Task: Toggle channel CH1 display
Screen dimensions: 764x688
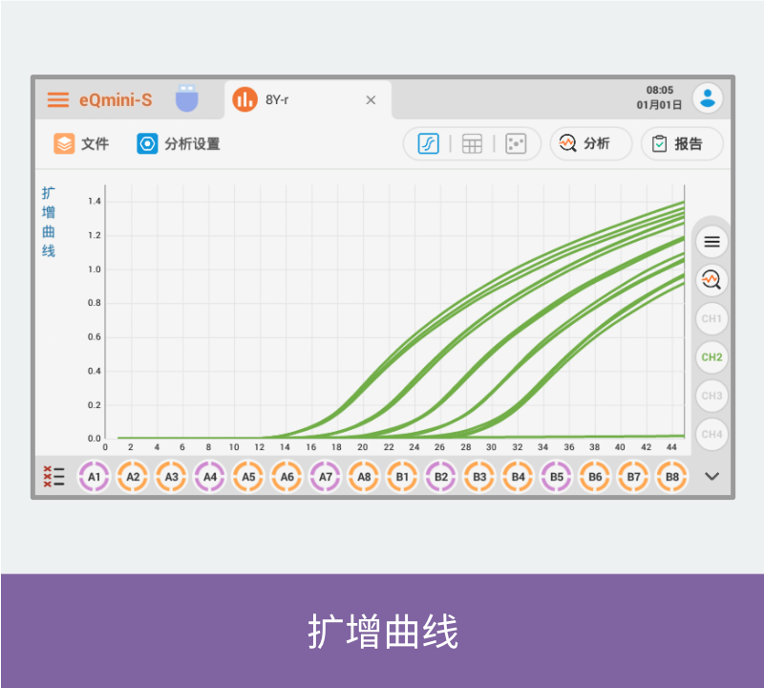Action: (711, 318)
